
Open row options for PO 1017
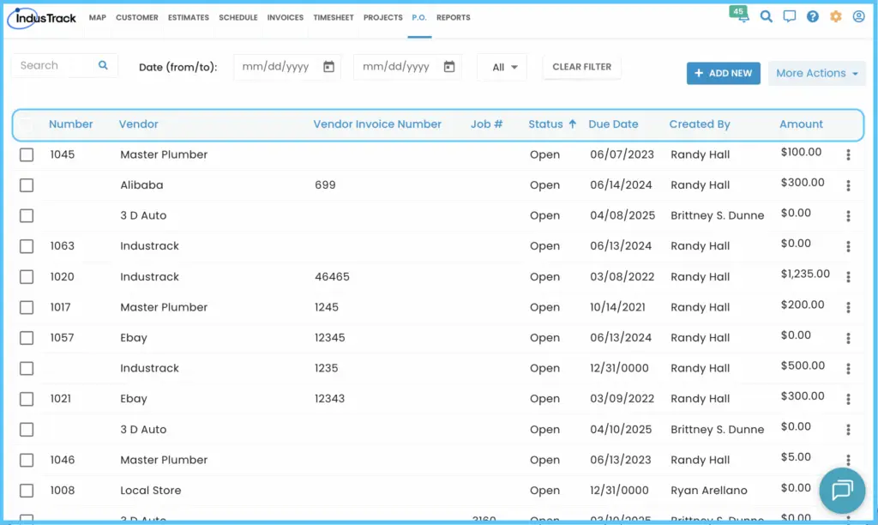point(848,308)
